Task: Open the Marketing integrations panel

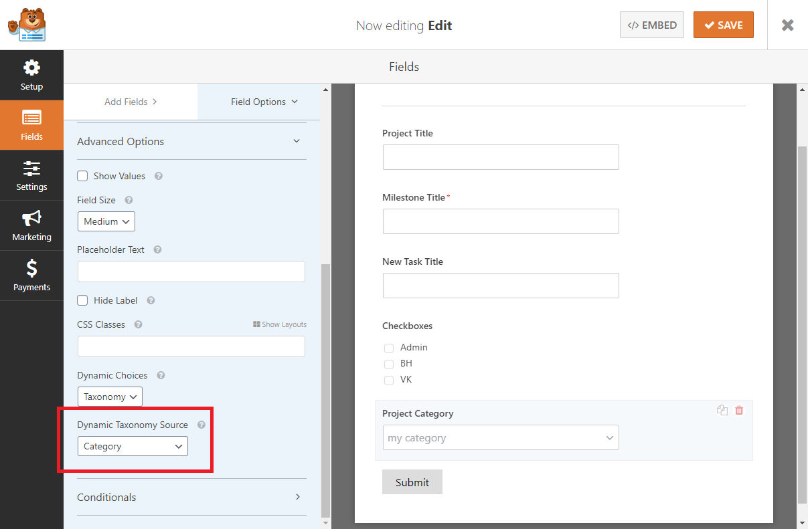Action: pyautogui.click(x=31, y=225)
